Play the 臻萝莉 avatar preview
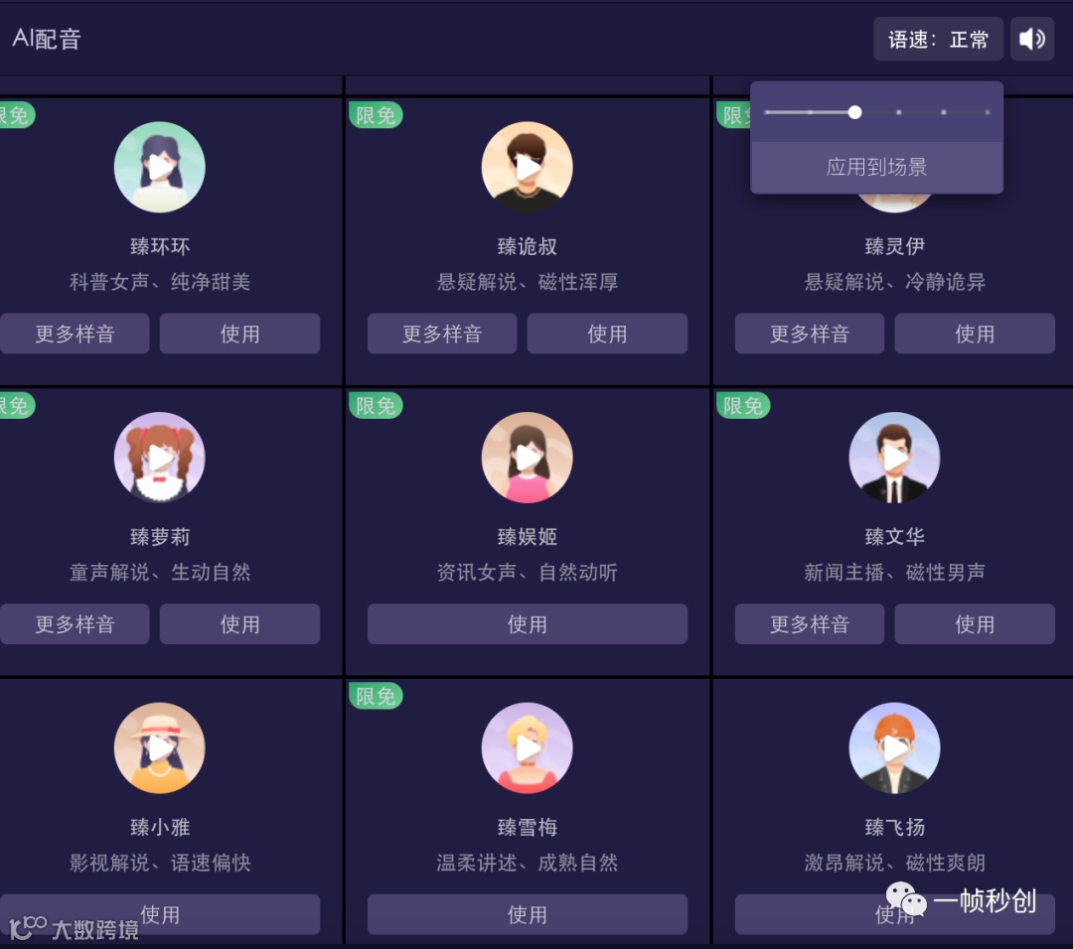 pos(159,458)
